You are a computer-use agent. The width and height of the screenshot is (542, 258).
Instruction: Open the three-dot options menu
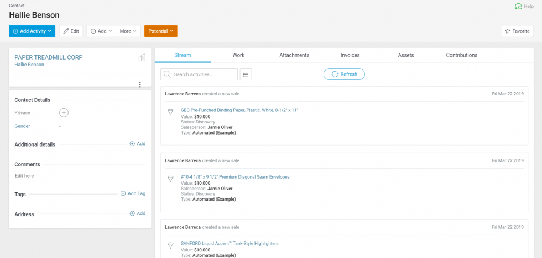pyautogui.click(x=140, y=84)
